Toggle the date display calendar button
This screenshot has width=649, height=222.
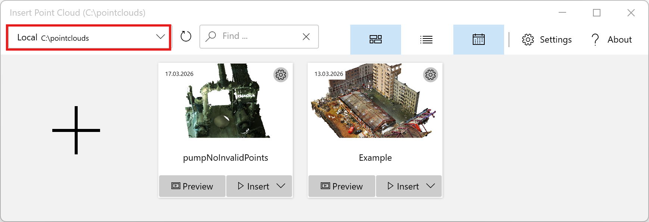click(x=478, y=40)
